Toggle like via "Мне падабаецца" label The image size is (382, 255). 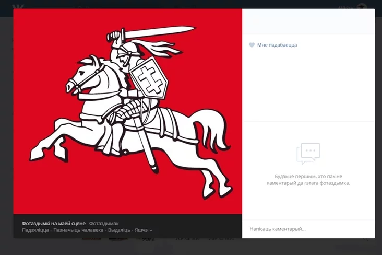tap(277, 45)
